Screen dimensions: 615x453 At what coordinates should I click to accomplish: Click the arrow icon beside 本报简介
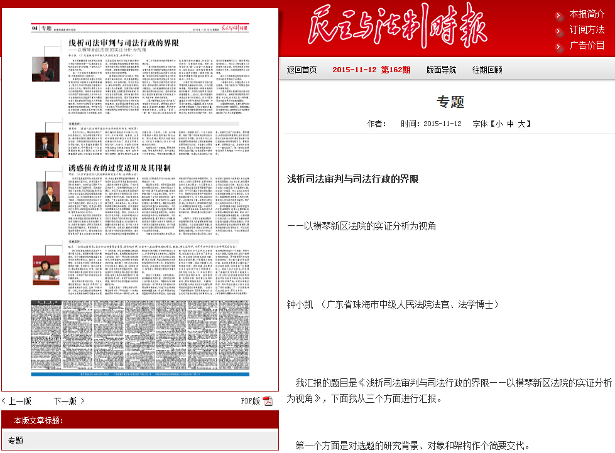tap(559, 15)
